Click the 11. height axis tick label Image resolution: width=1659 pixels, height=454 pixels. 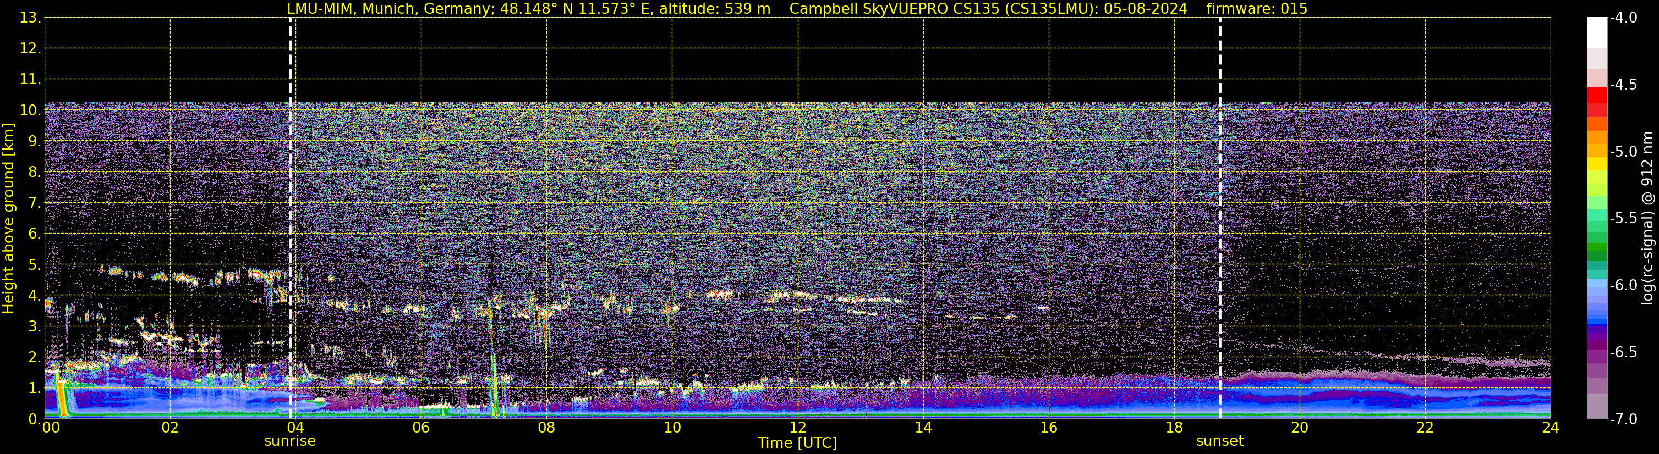point(30,80)
